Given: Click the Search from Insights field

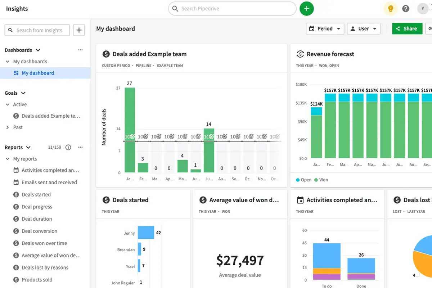Looking at the screenshot, I should (37, 30).
